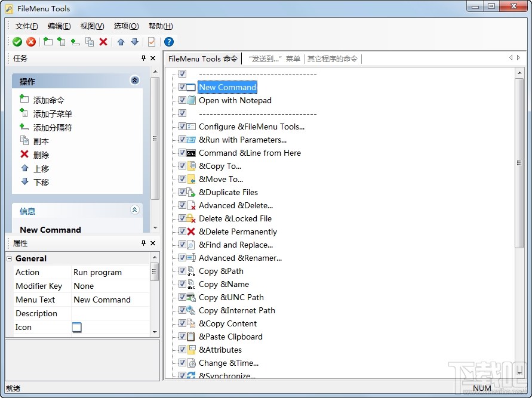The image size is (532, 398).
Task: Click the 副本 action link
Action: click(x=41, y=141)
